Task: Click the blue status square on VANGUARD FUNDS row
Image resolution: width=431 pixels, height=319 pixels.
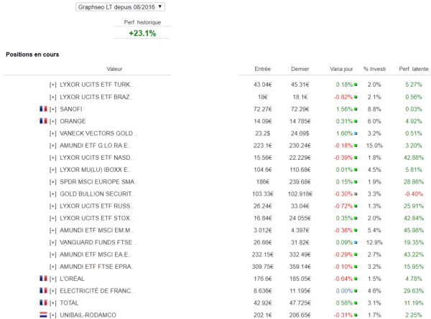Action: tap(356, 242)
